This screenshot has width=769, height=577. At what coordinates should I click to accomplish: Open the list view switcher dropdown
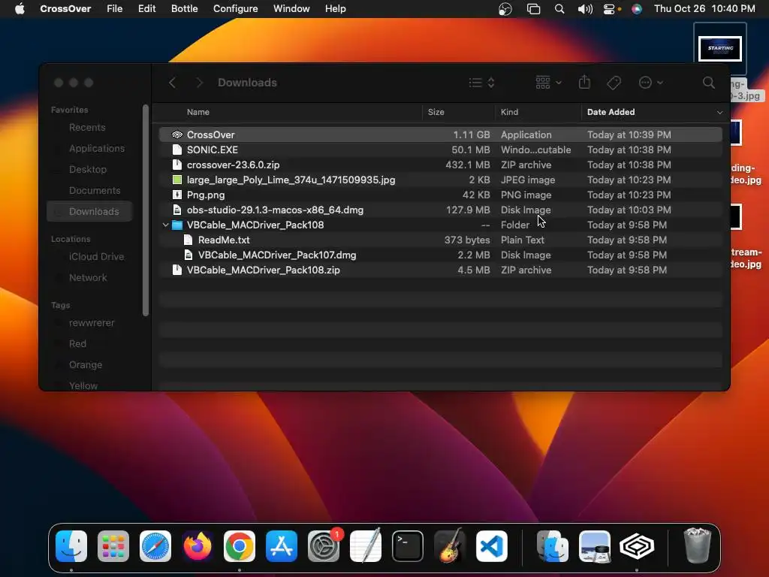481,83
